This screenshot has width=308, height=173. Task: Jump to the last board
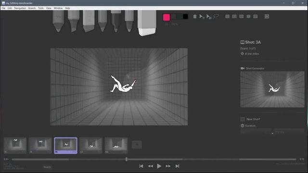click(177, 166)
